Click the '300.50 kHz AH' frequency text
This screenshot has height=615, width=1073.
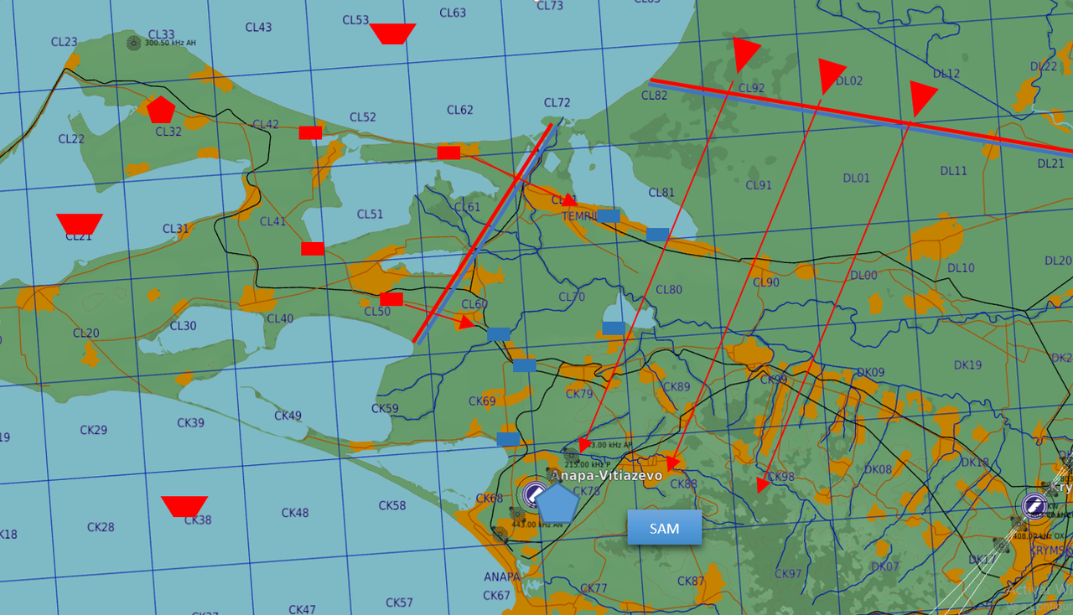click(x=172, y=43)
